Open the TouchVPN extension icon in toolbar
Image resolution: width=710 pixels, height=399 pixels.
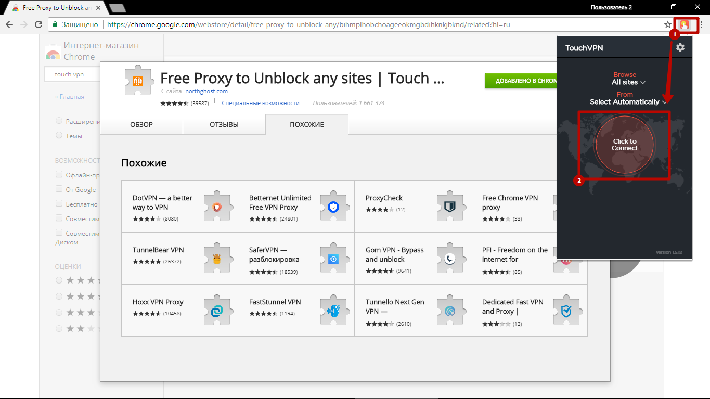(x=685, y=24)
